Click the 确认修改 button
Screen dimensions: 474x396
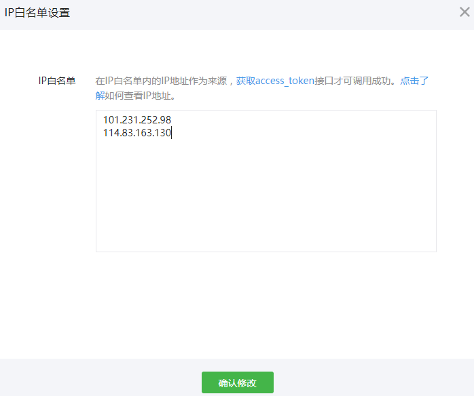238,382
